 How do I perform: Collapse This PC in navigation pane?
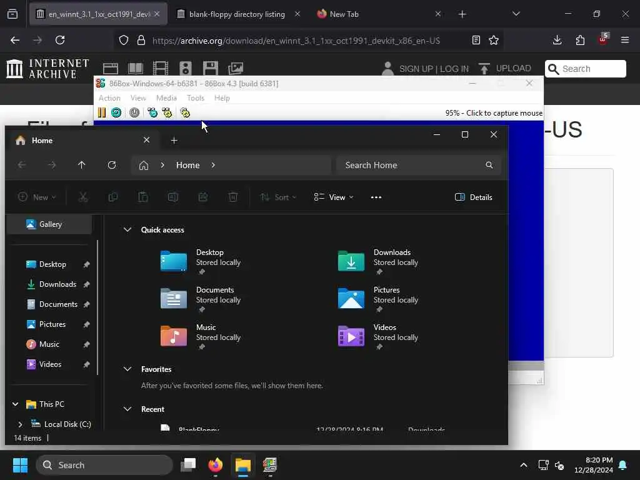coord(16,404)
